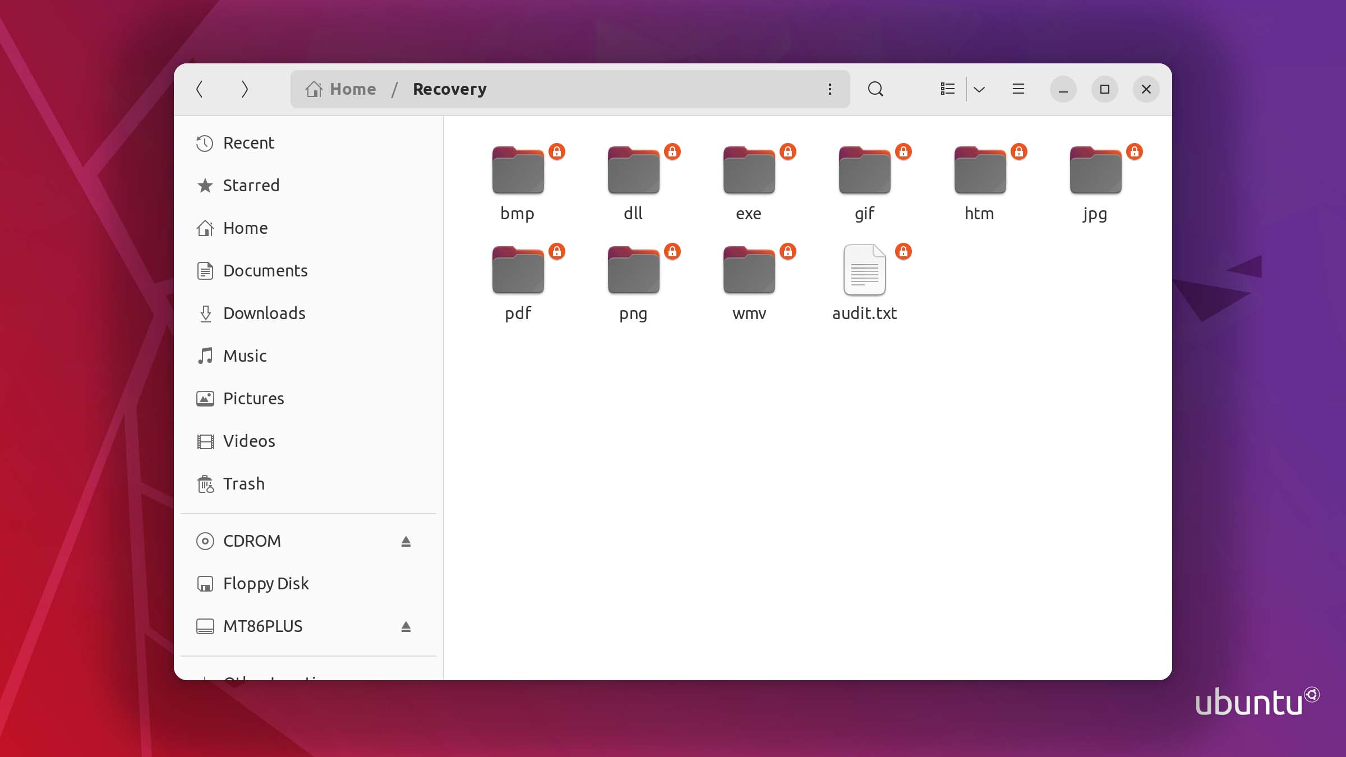Maximize the Files window
The image size is (1346, 757).
1104,89
